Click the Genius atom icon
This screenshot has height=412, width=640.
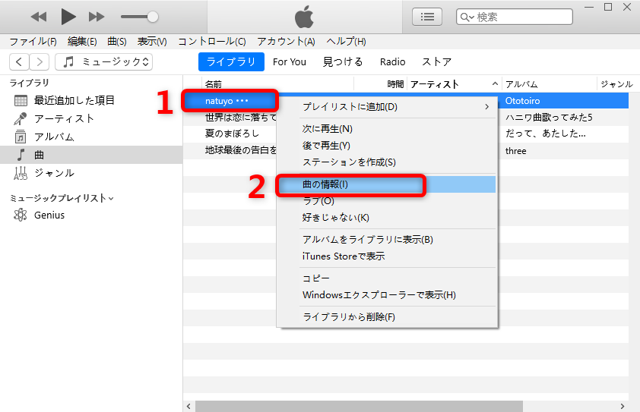click(x=21, y=215)
